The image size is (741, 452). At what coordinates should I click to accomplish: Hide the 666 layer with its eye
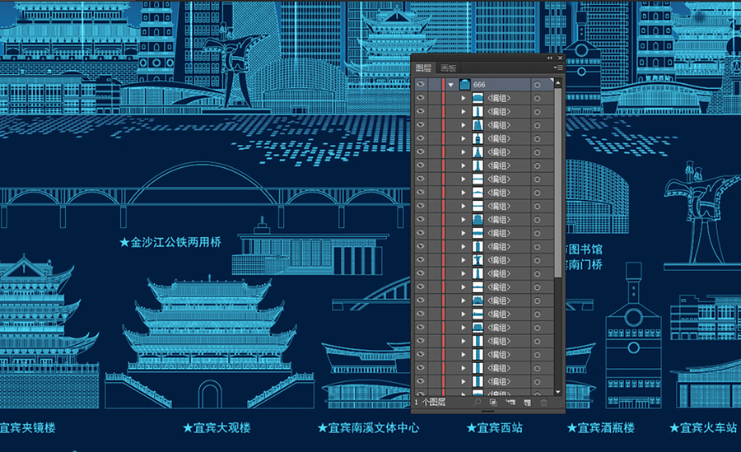pos(420,84)
